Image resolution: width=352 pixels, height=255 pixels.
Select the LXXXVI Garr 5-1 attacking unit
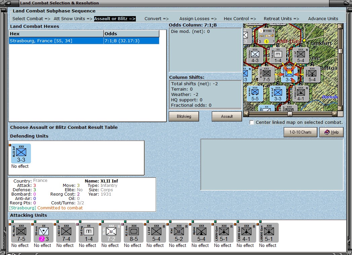click(269, 233)
